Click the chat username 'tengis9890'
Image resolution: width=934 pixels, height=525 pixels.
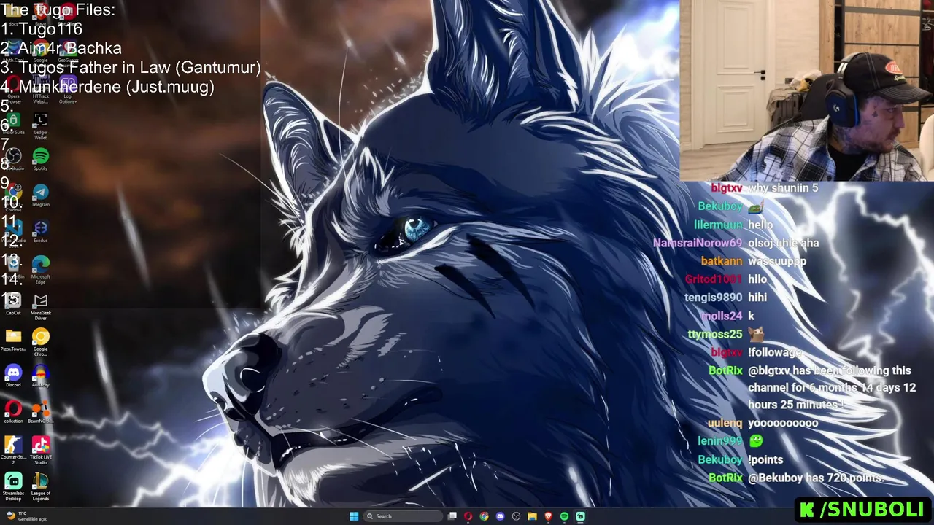pos(713,297)
